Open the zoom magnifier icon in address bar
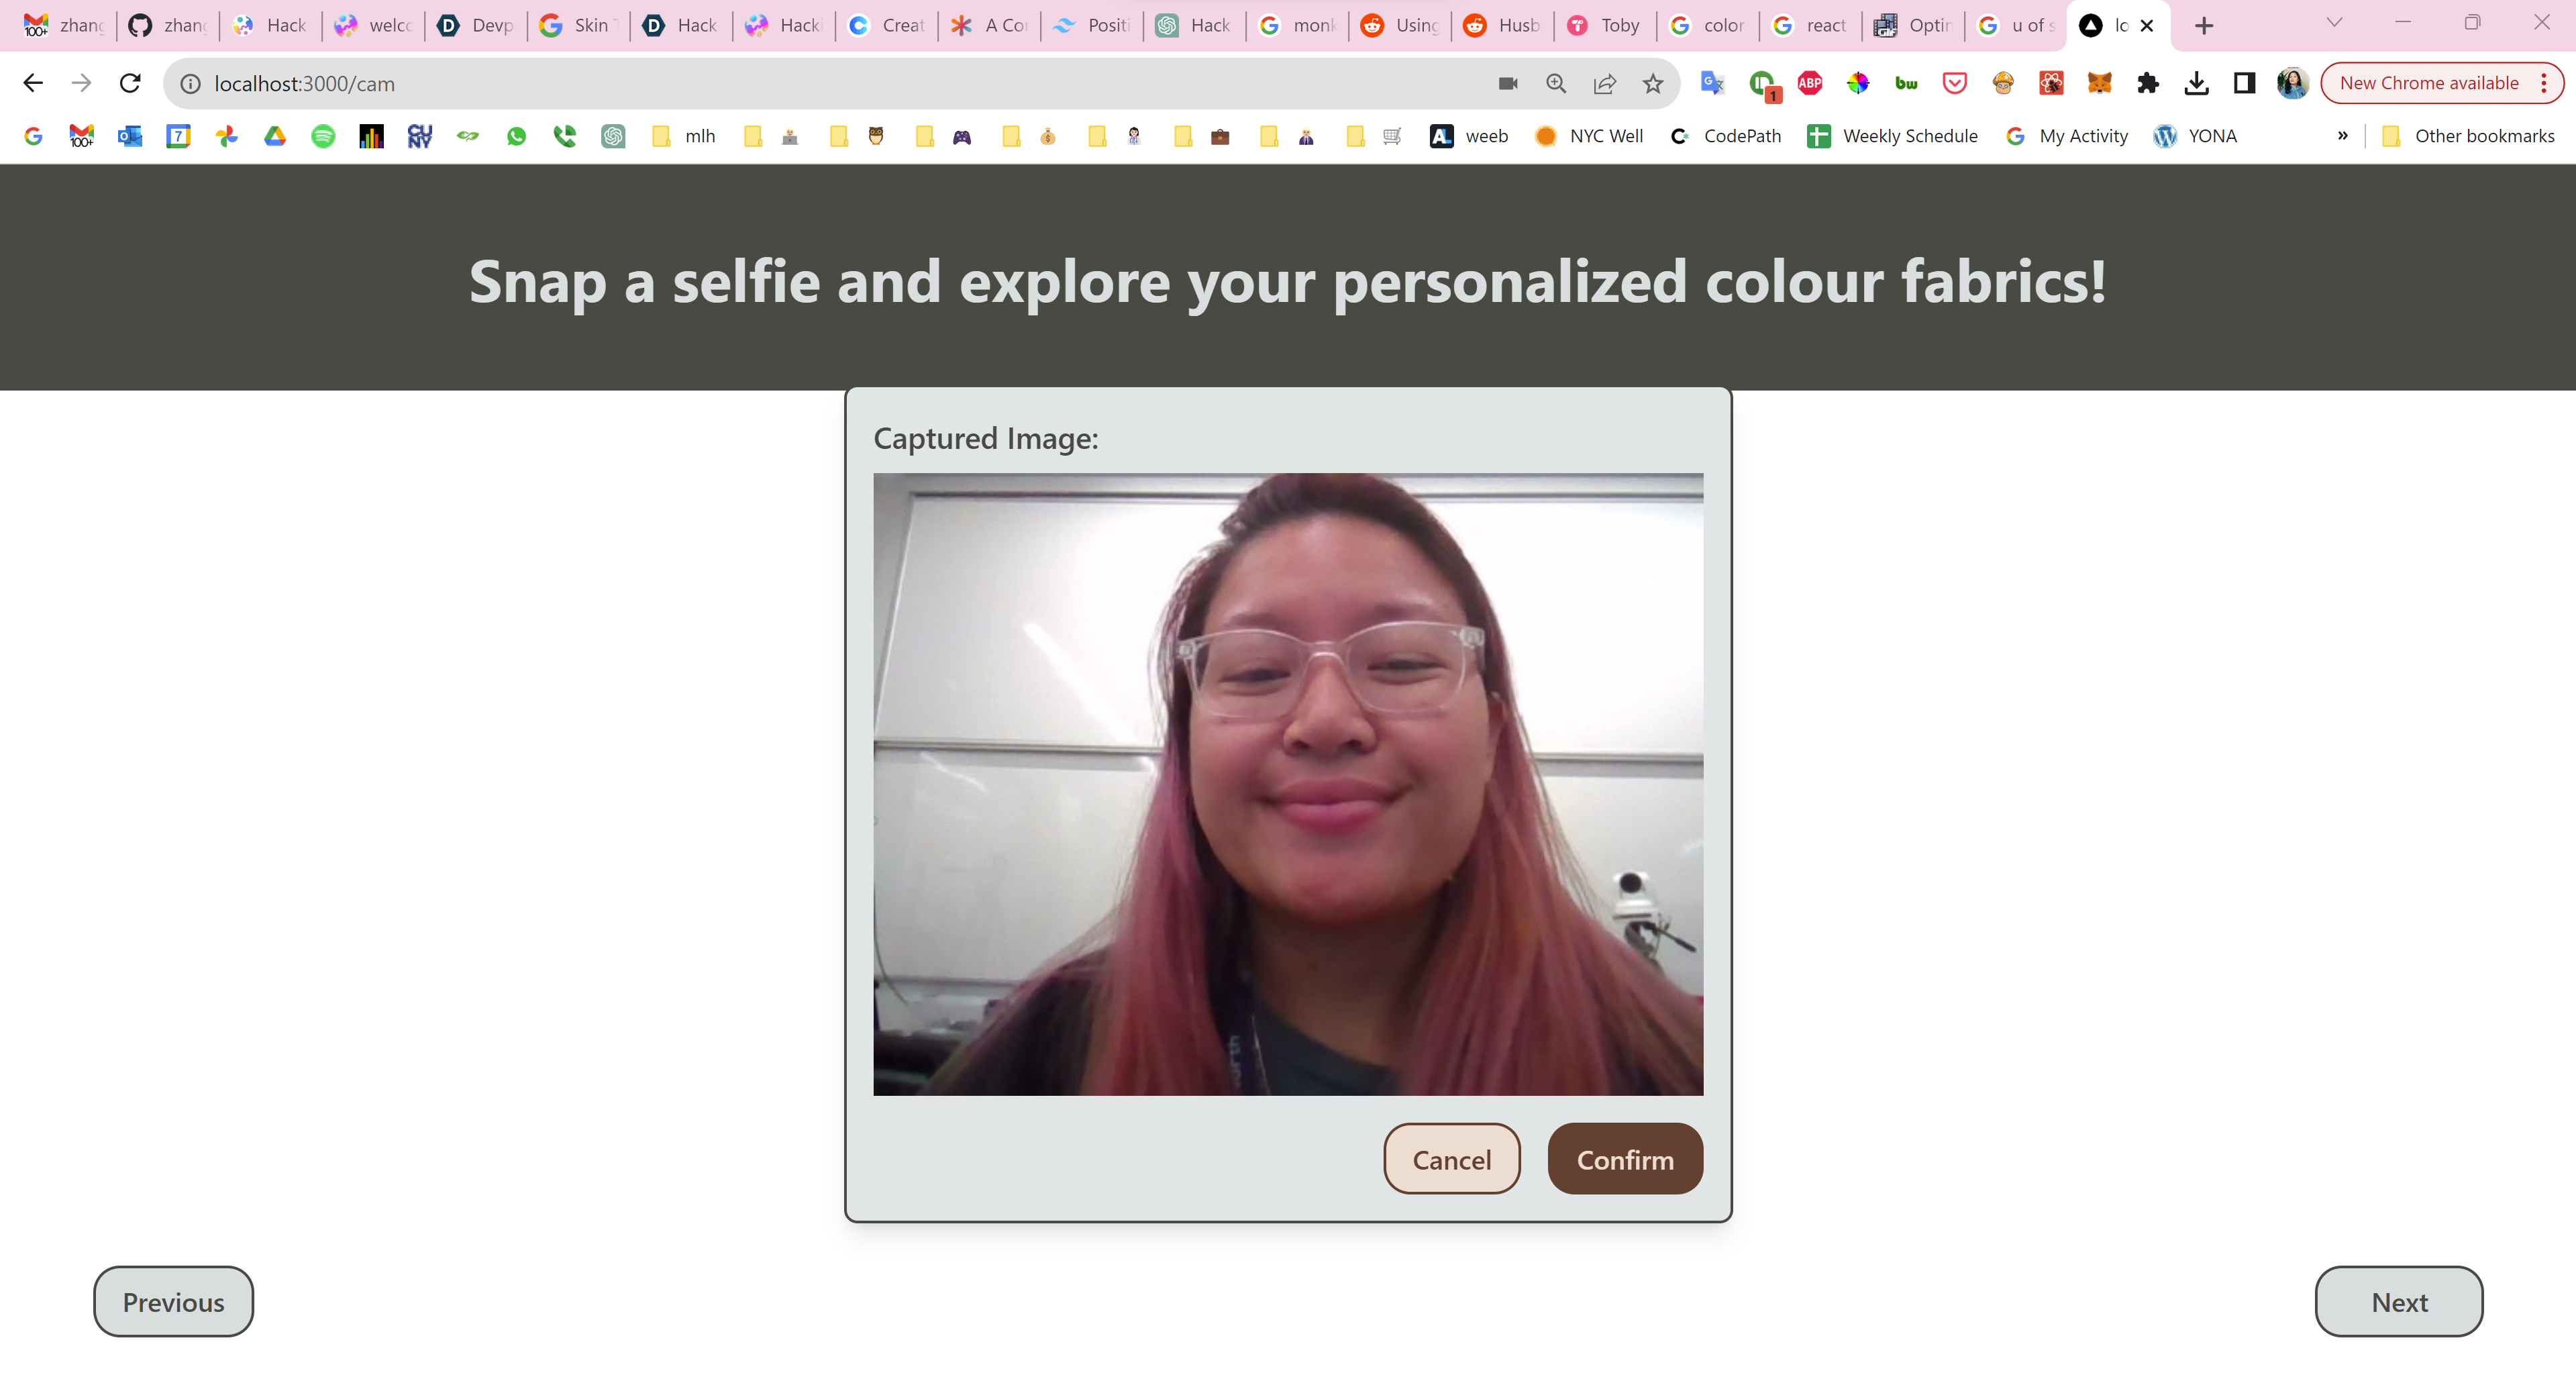2576x1377 pixels. tap(1556, 83)
